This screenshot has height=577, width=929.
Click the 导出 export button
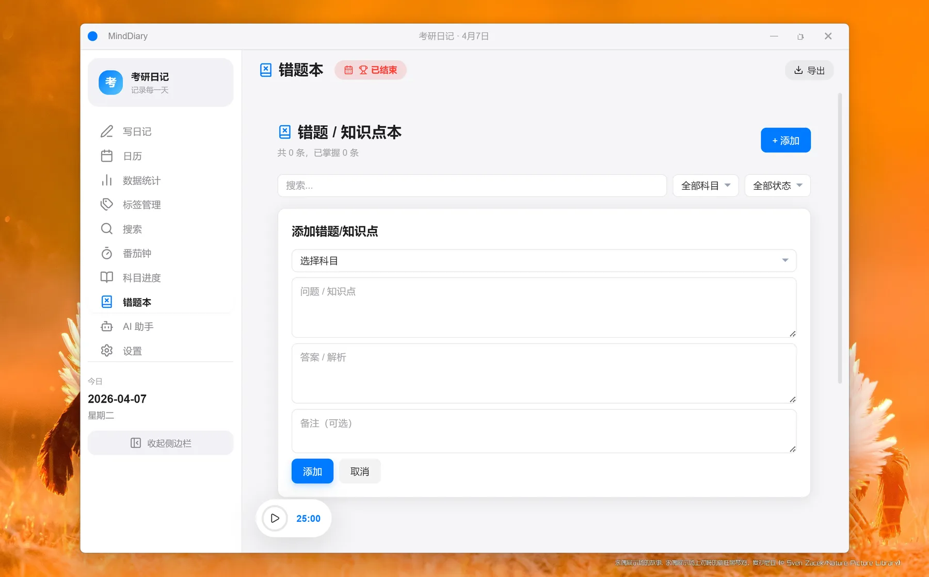pos(809,70)
